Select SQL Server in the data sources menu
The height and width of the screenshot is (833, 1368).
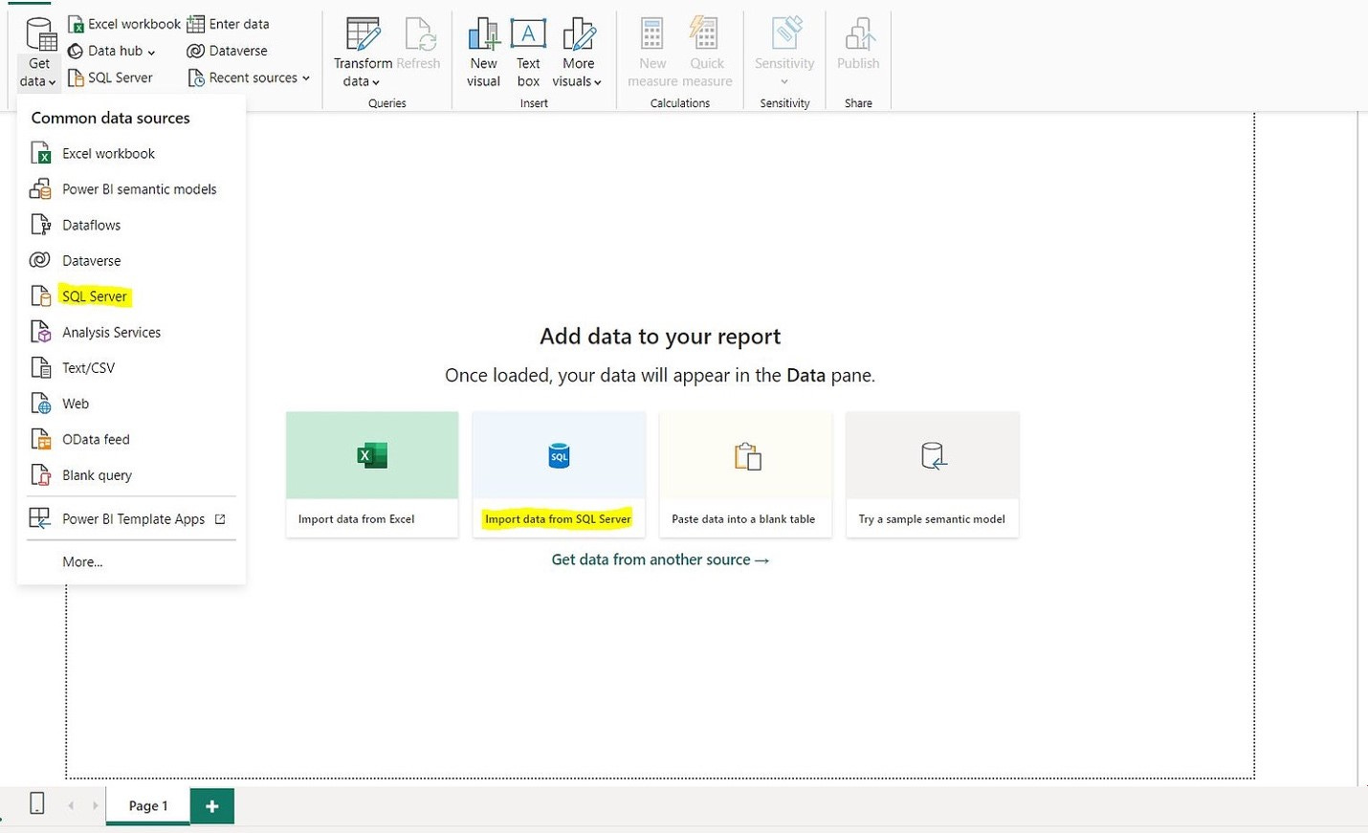click(x=131, y=296)
